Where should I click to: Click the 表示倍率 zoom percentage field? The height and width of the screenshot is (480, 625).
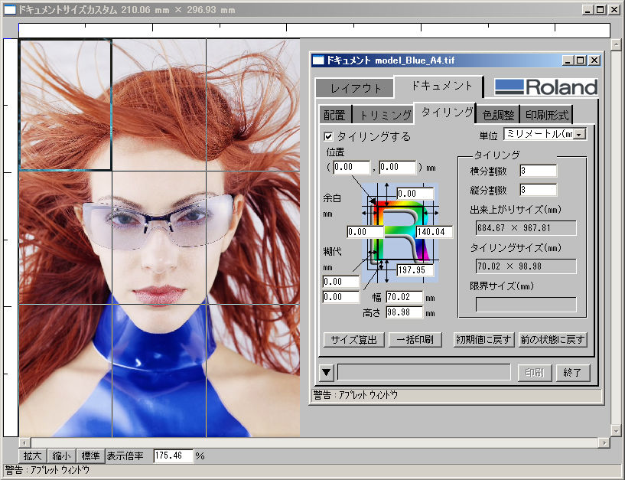(x=173, y=456)
